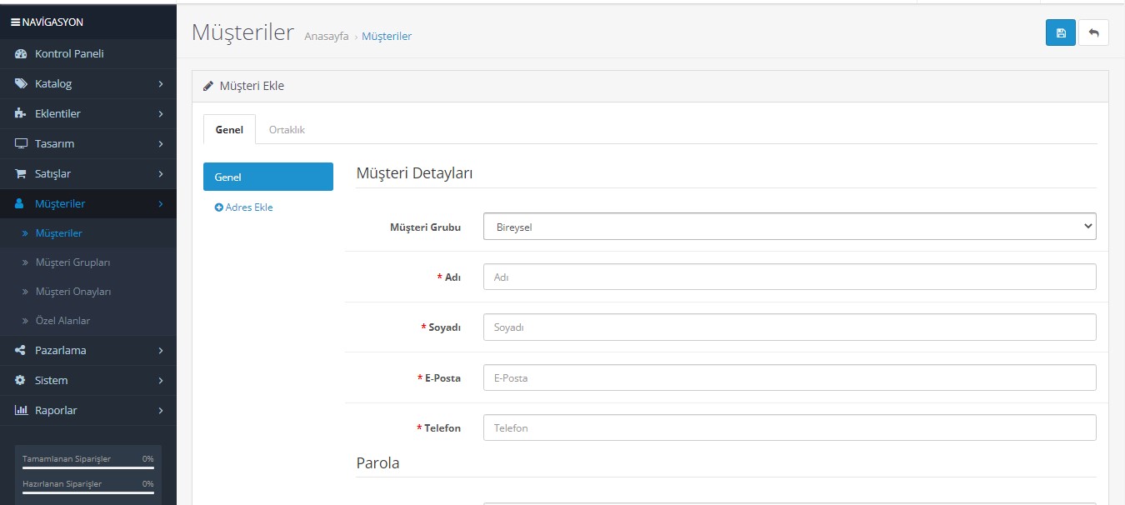This screenshot has width=1125, height=505.
Task: Click the Raporlar bar chart icon
Action: click(x=22, y=411)
